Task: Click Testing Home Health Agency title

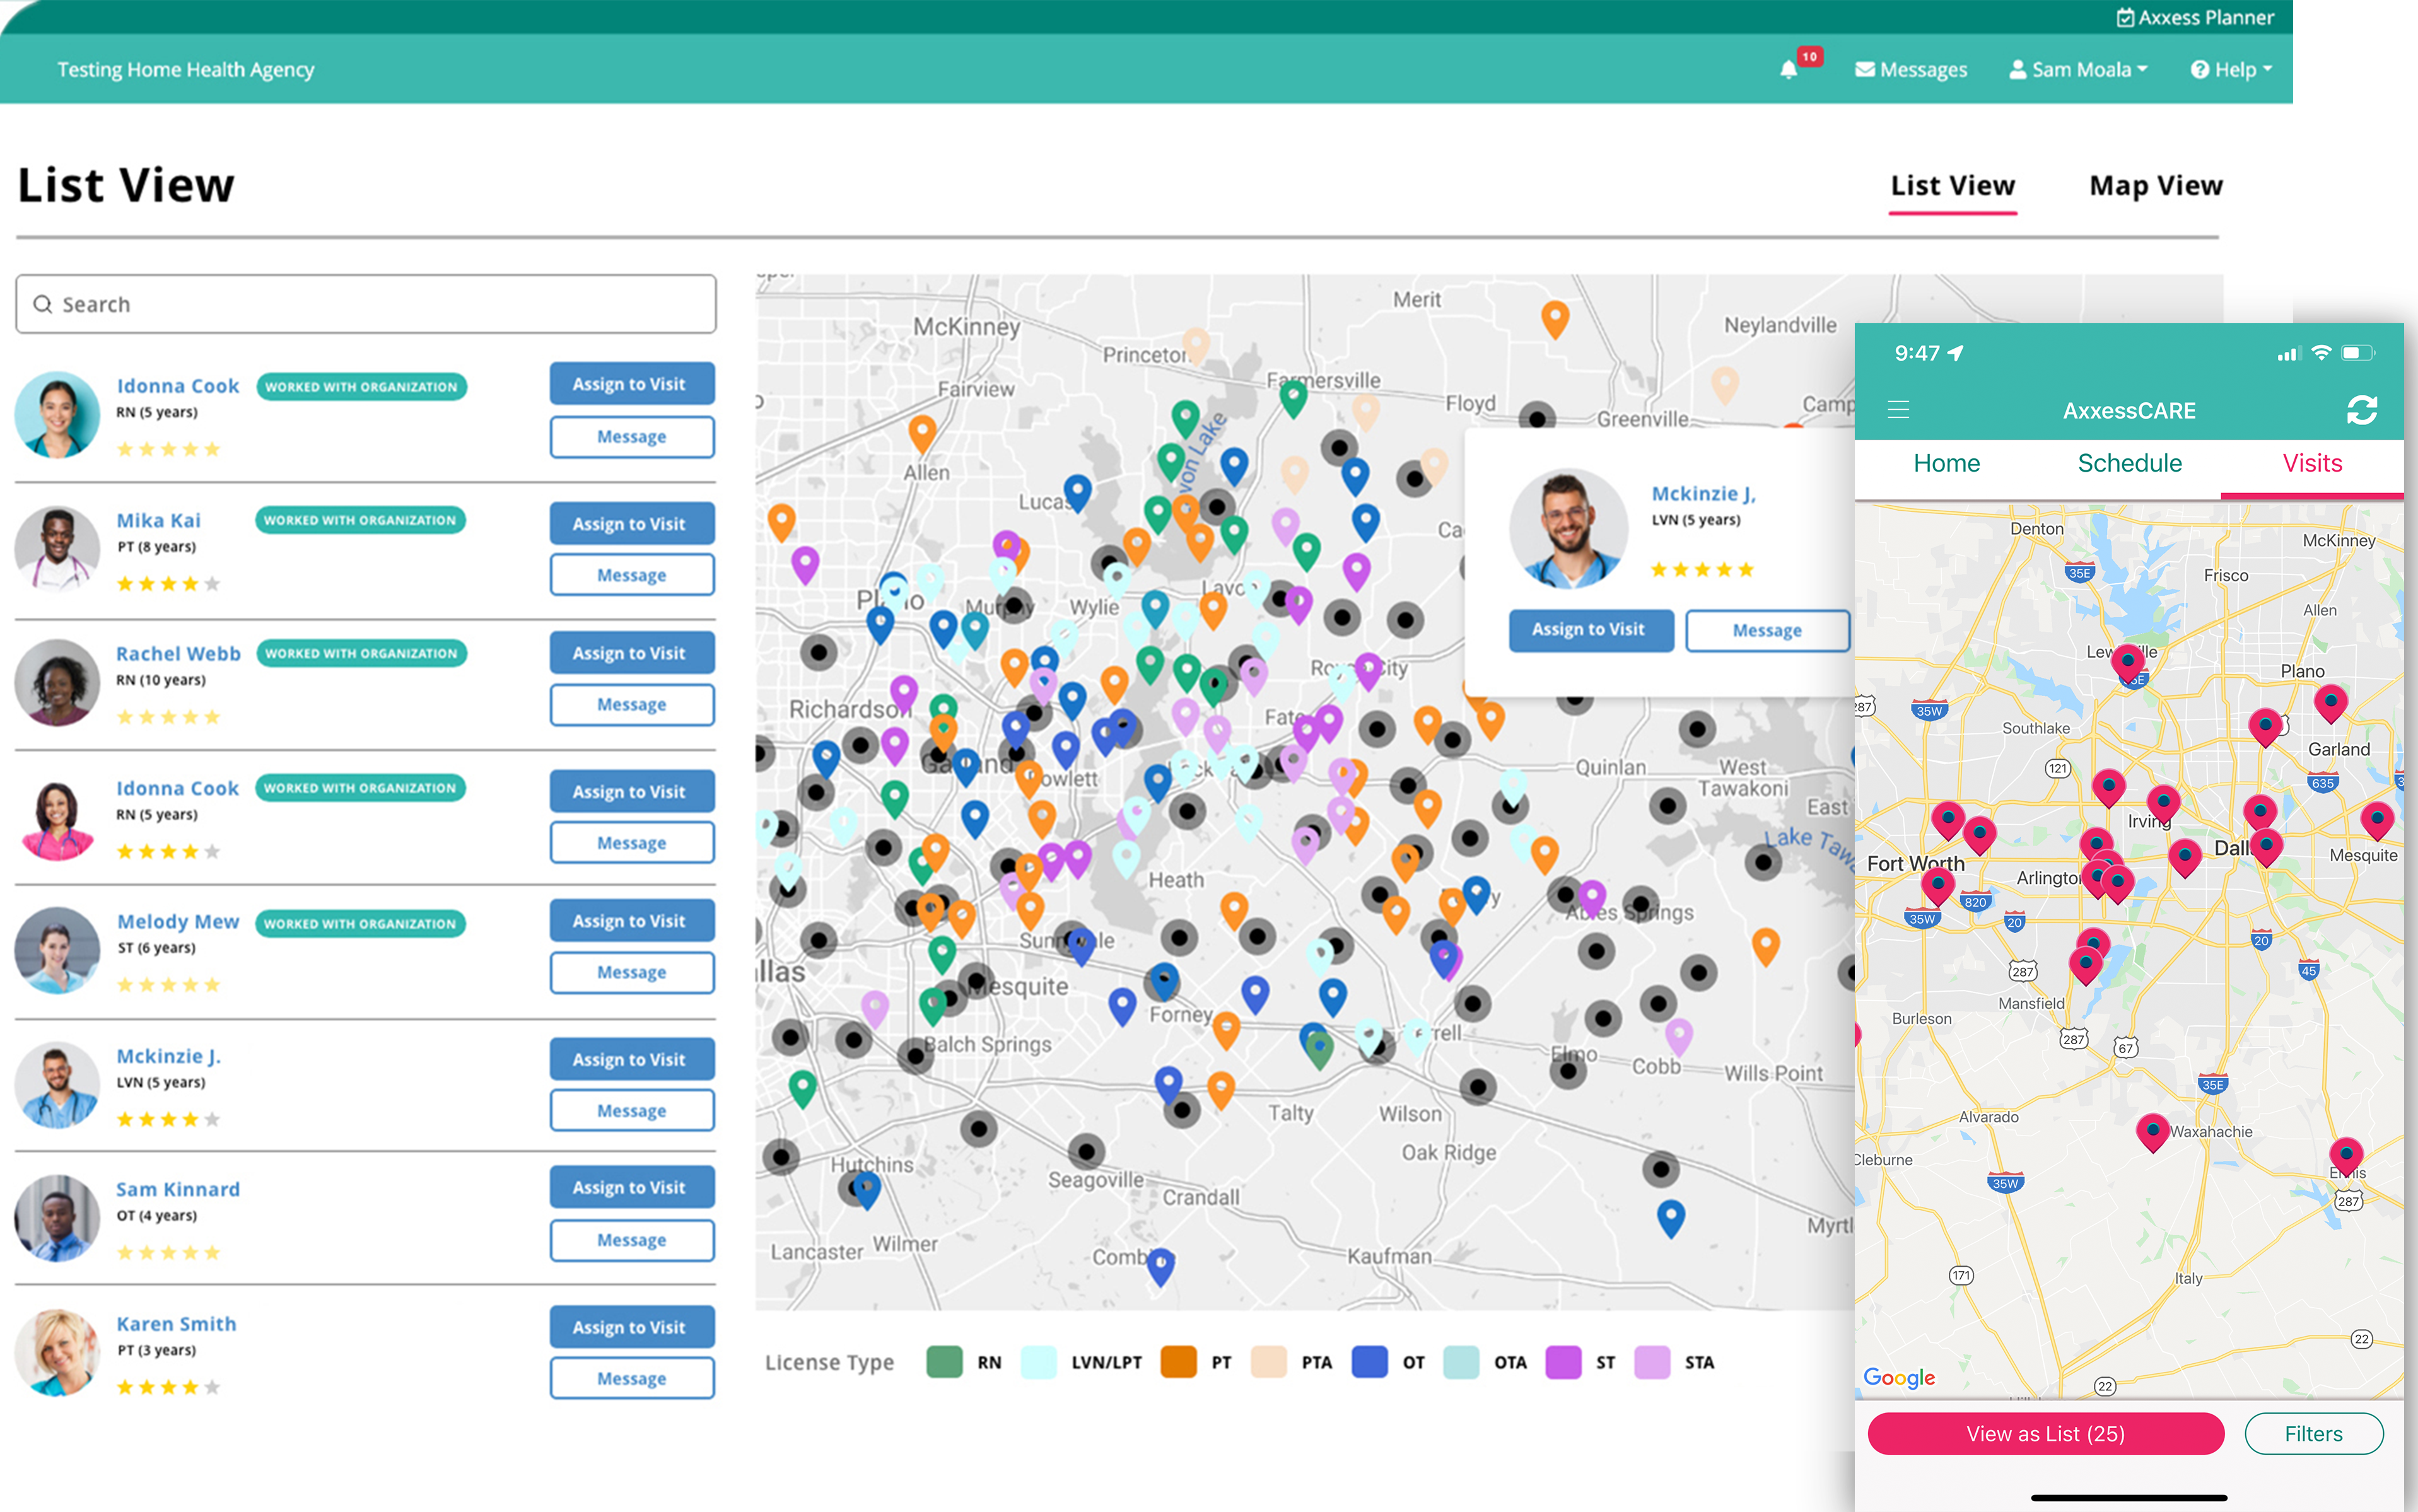Action: tap(186, 70)
